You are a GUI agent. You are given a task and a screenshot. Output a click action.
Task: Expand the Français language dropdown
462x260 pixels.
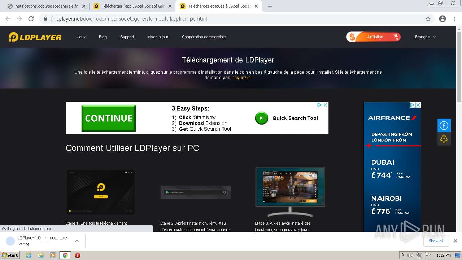click(x=426, y=37)
